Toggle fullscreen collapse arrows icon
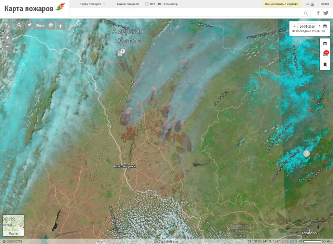The image size is (333, 244). click(7, 25)
